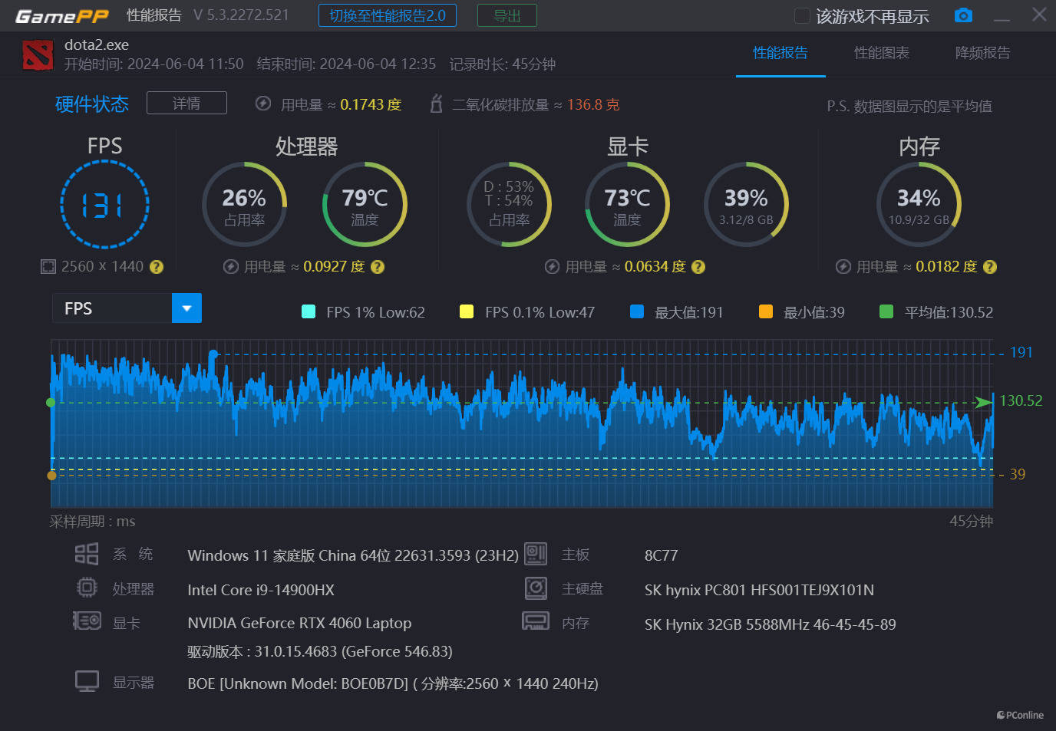Click the 显卡 graphics card icon
Viewport: 1056px width, 731px height.
87,621
